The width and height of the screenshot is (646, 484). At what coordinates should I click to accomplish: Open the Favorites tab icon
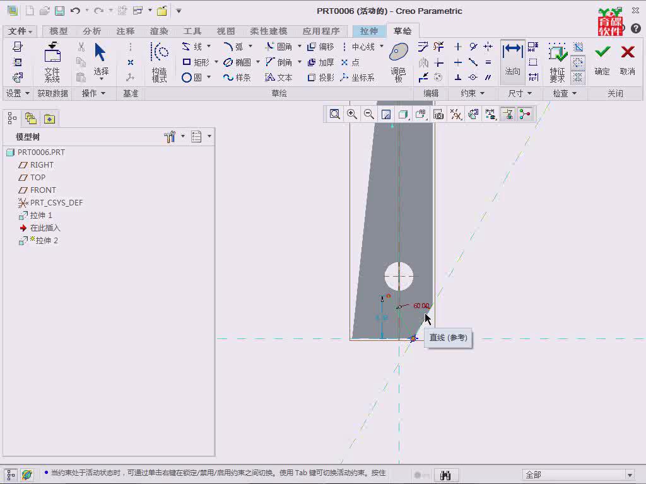(x=49, y=118)
